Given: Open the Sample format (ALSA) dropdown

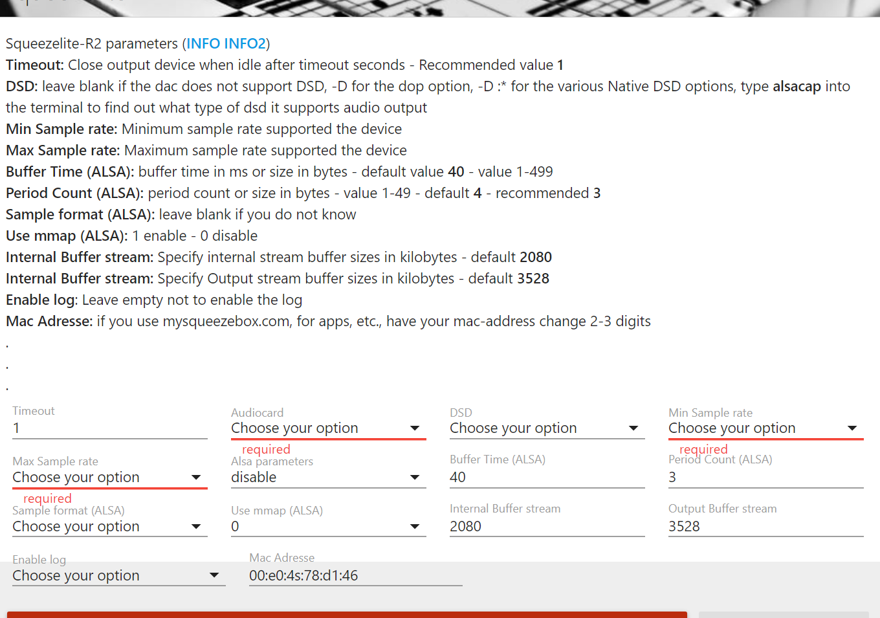Looking at the screenshot, I should coord(110,527).
